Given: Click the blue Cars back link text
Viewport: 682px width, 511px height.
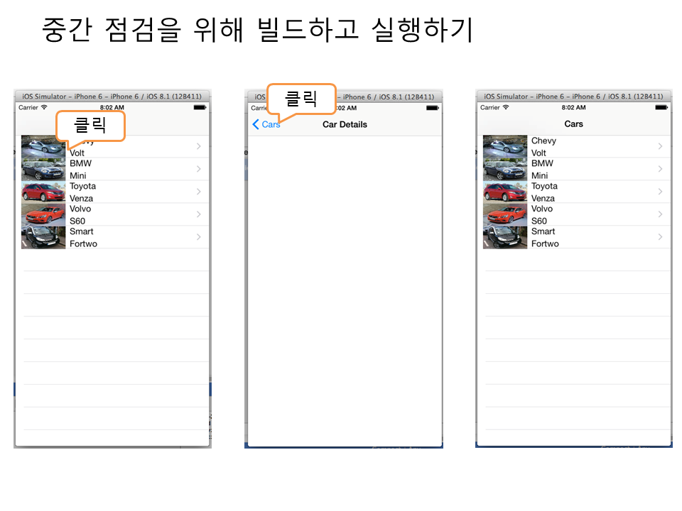Looking at the screenshot, I should coord(271,125).
